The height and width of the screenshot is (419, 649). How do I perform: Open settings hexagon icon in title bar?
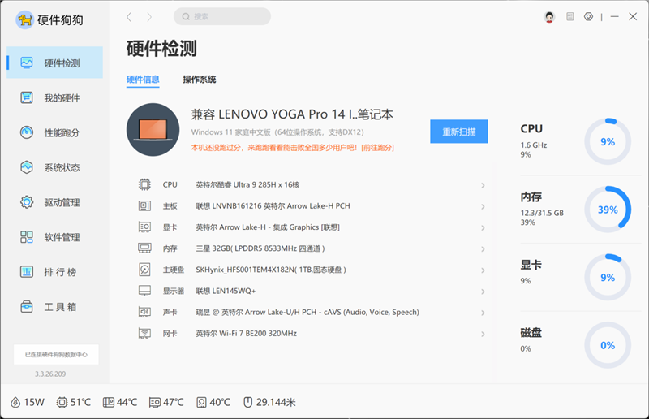coord(588,16)
